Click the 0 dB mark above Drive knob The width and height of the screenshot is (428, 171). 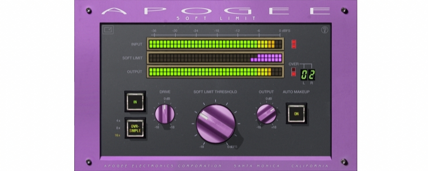point(167,98)
